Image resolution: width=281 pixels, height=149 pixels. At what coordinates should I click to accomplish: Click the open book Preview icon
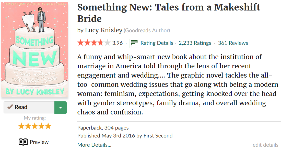23,142
